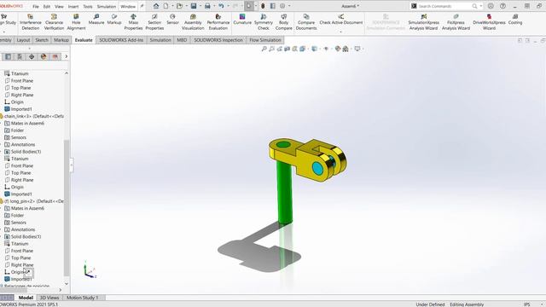Switch to Flow Simulation tab
Screen dimensions: 546x307
pyautogui.click(x=265, y=40)
